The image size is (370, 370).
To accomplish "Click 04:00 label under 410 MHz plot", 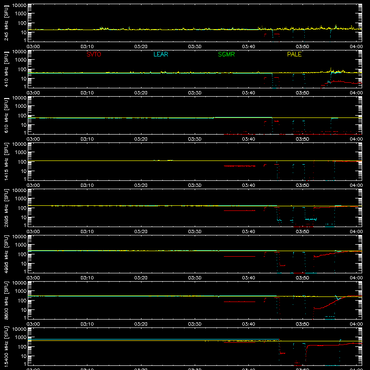I will tap(356, 93).
